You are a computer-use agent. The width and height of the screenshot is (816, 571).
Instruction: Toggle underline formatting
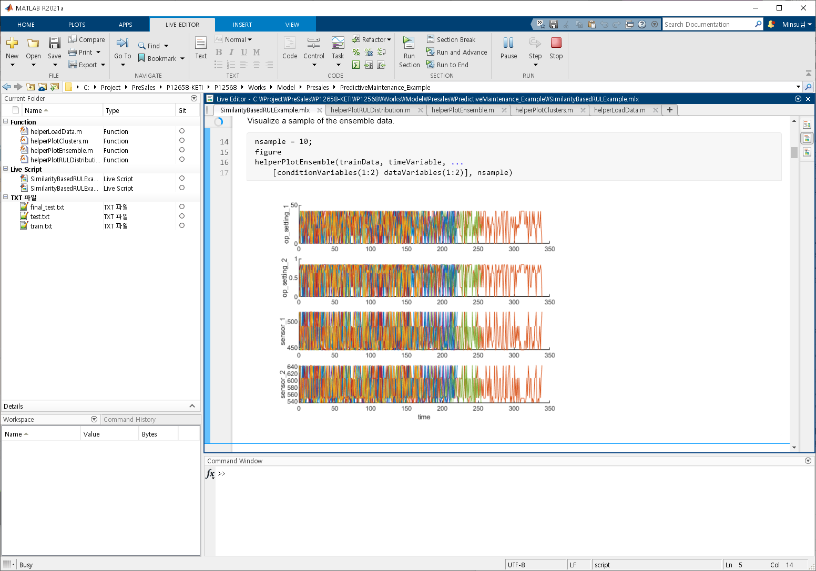244,52
